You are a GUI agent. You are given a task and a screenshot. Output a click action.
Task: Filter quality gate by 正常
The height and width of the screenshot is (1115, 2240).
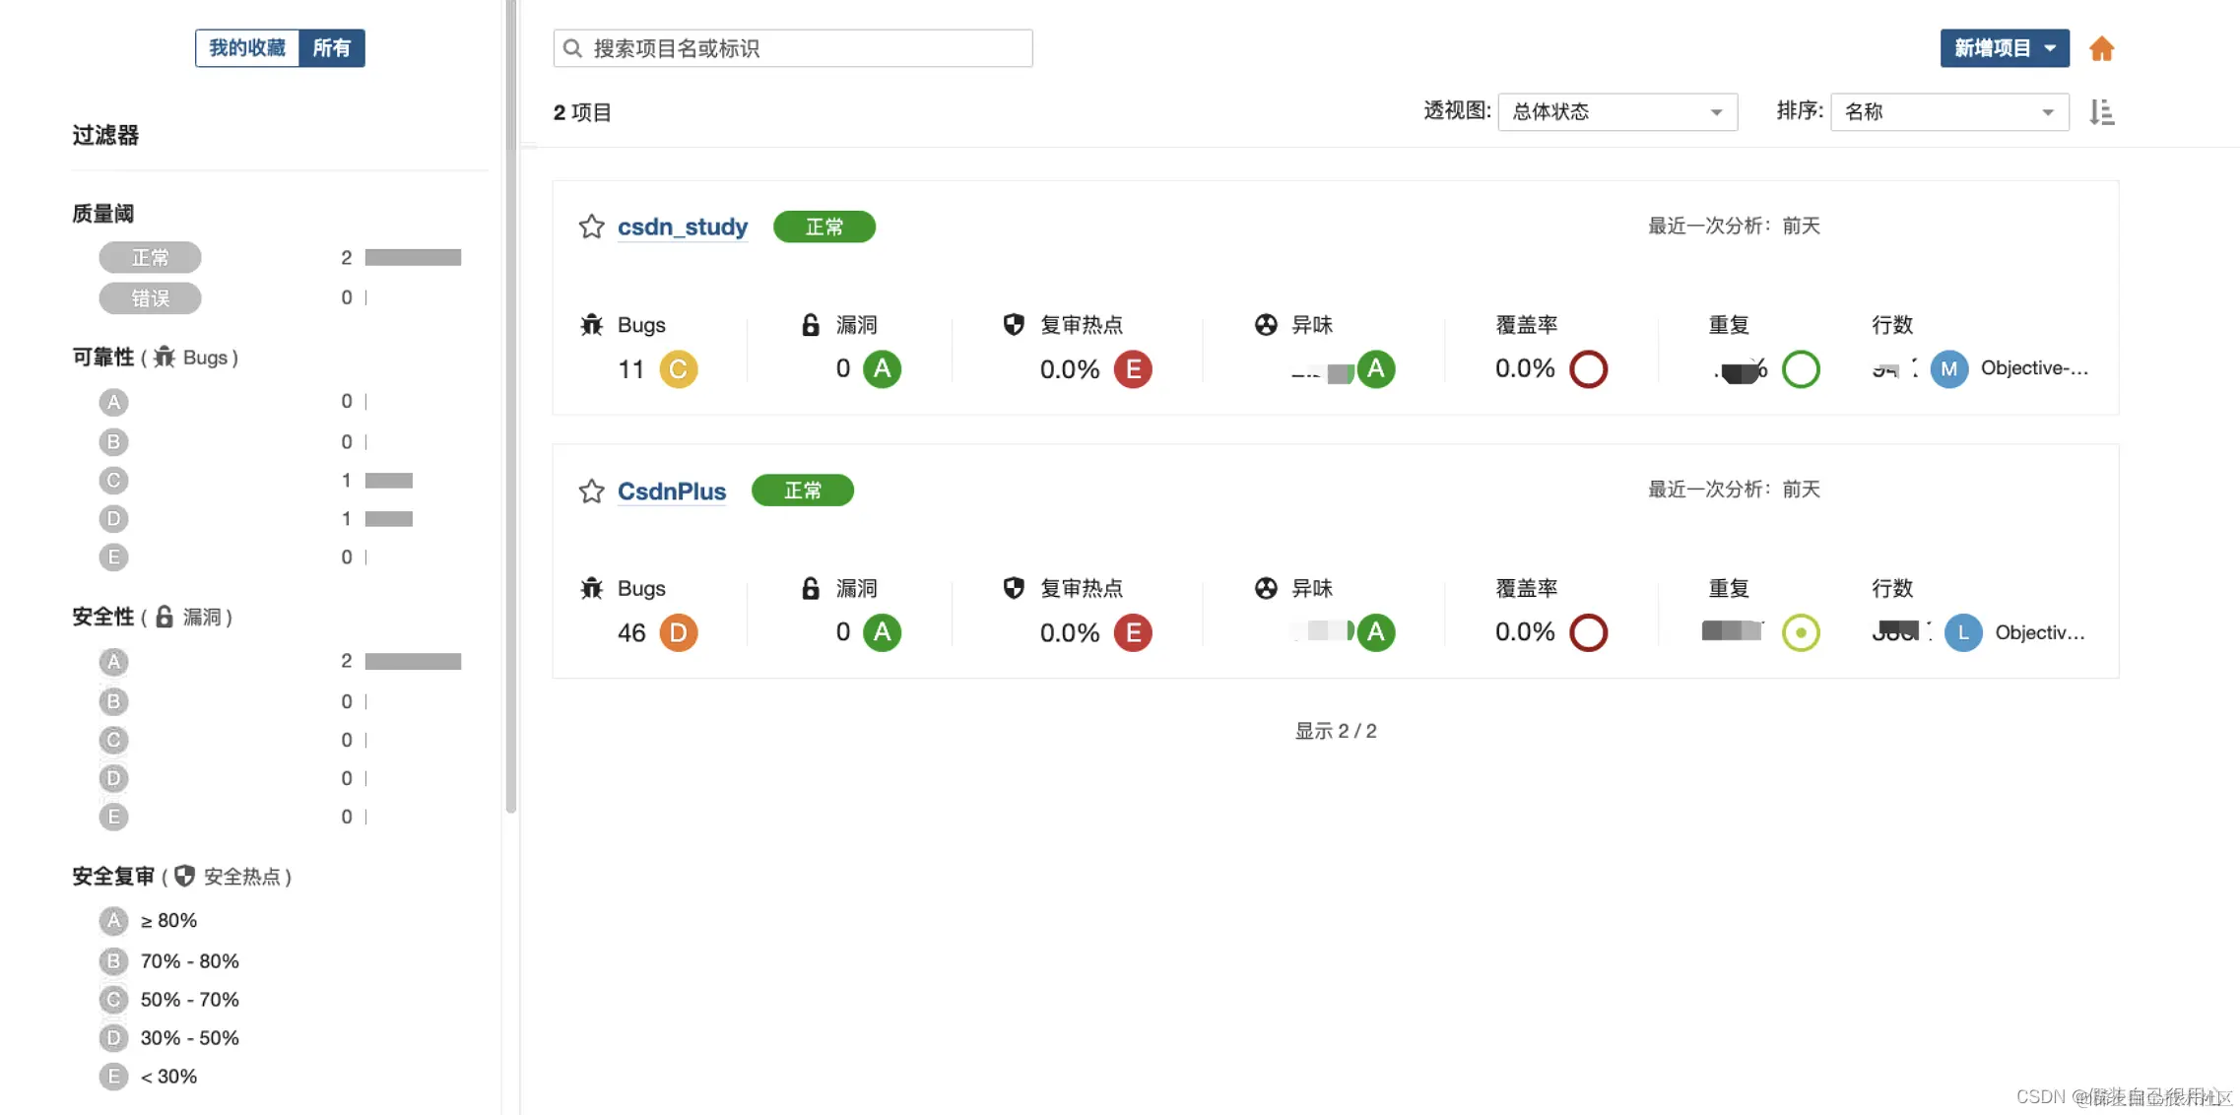click(150, 258)
